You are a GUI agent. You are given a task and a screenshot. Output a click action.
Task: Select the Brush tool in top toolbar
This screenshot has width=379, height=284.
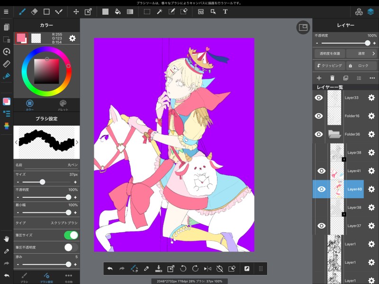click(22, 11)
